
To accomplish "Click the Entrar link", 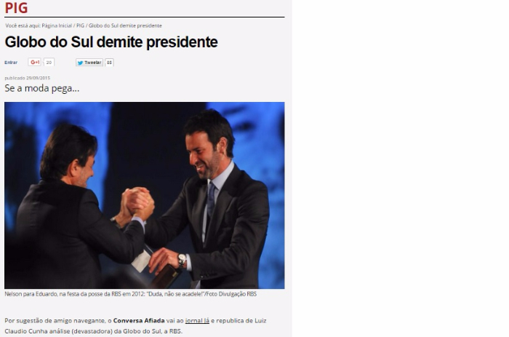I will coord(11,63).
